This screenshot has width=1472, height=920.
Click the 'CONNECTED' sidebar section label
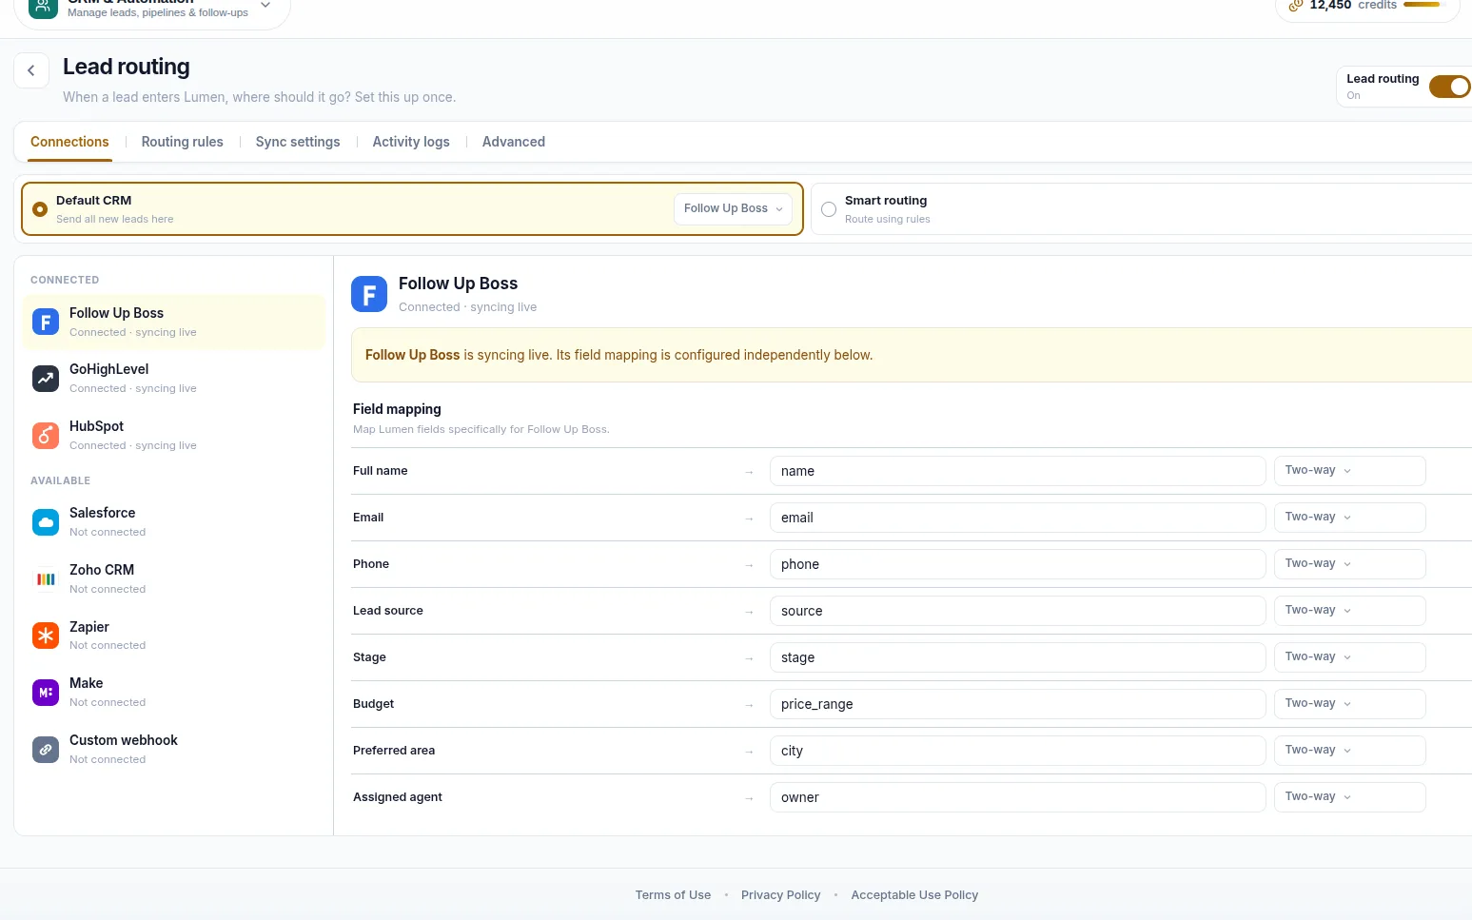pos(65,280)
